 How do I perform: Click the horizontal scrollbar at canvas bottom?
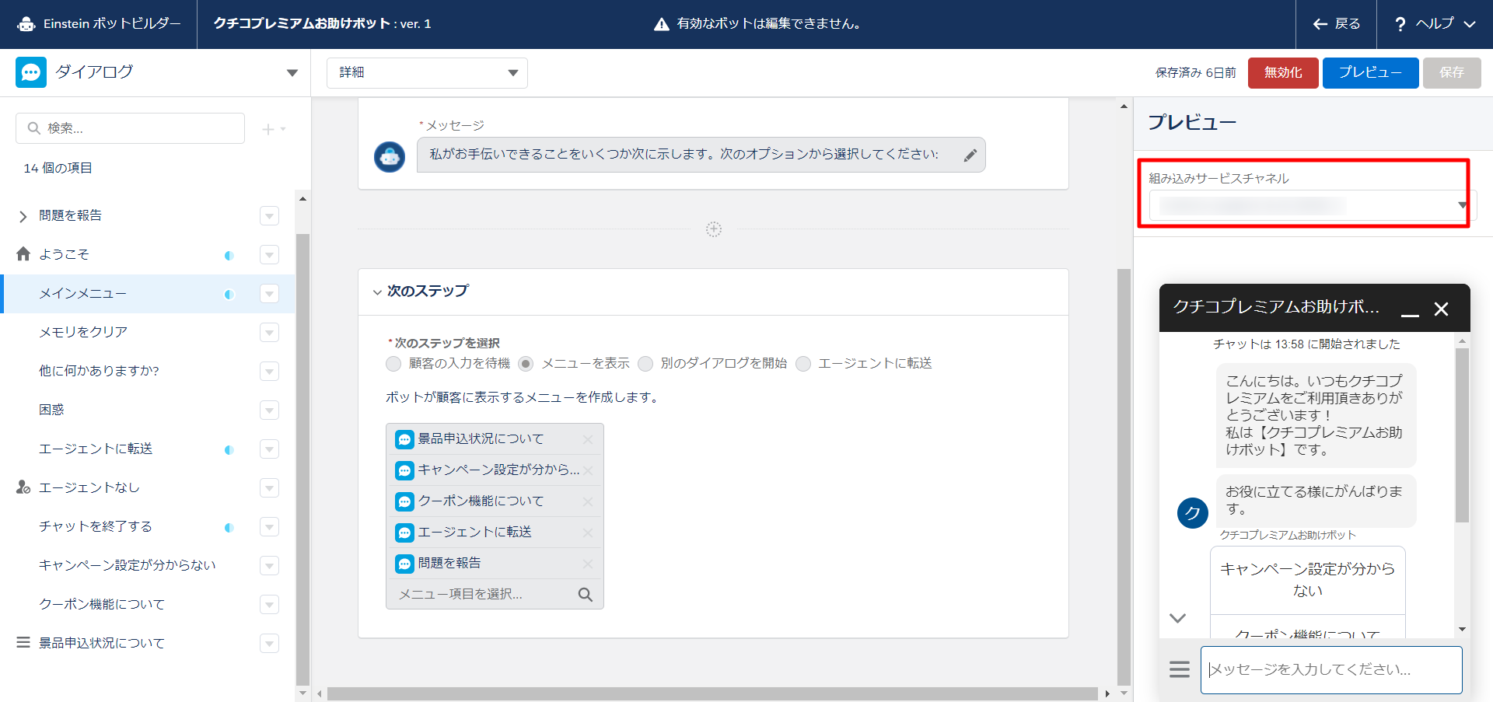click(x=712, y=693)
